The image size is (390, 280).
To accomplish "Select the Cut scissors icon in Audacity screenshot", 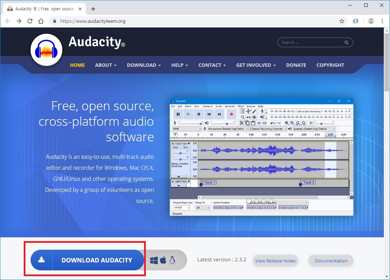I will click(x=242, y=123).
